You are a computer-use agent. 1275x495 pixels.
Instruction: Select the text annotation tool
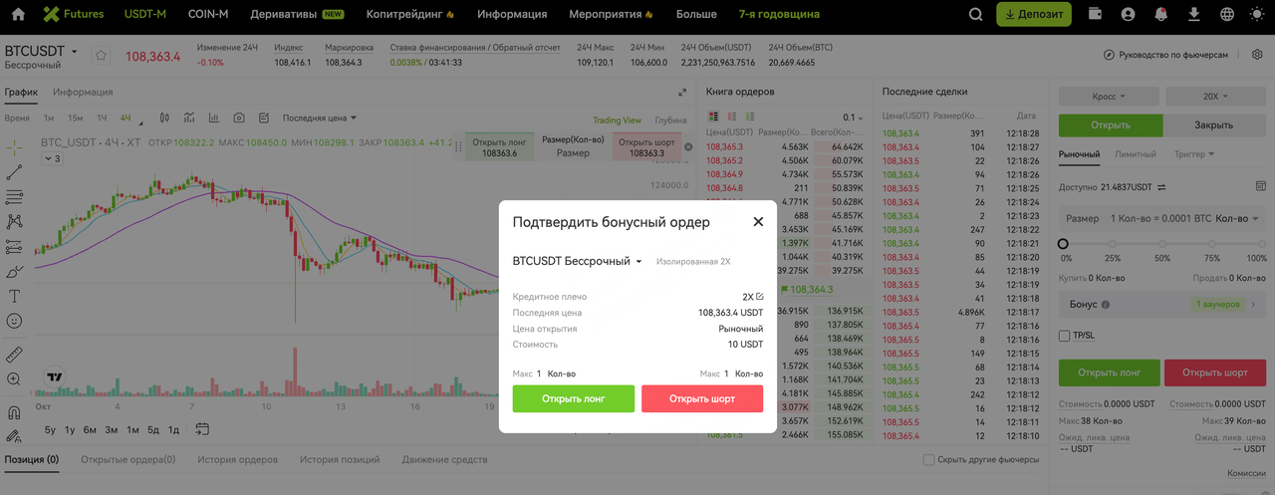click(14, 296)
